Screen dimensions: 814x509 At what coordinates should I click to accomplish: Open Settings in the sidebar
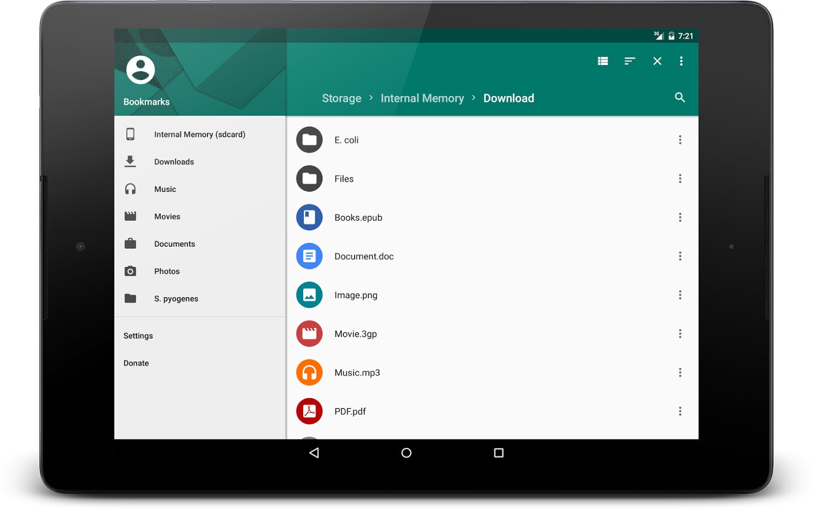point(138,336)
